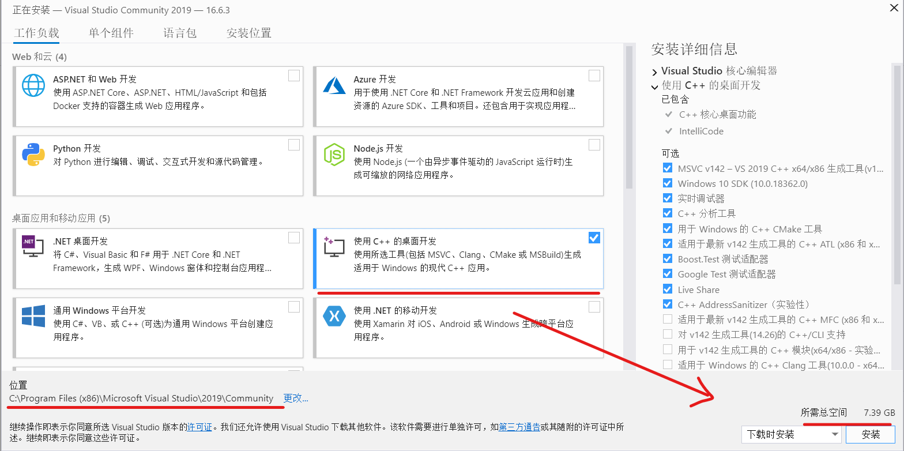The width and height of the screenshot is (904, 451).
Task: Collapse 使用 C++ 的桌面开发 details
Action: click(x=654, y=87)
